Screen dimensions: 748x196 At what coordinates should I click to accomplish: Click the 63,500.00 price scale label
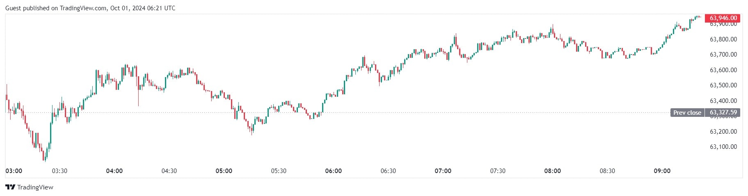click(723, 85)
